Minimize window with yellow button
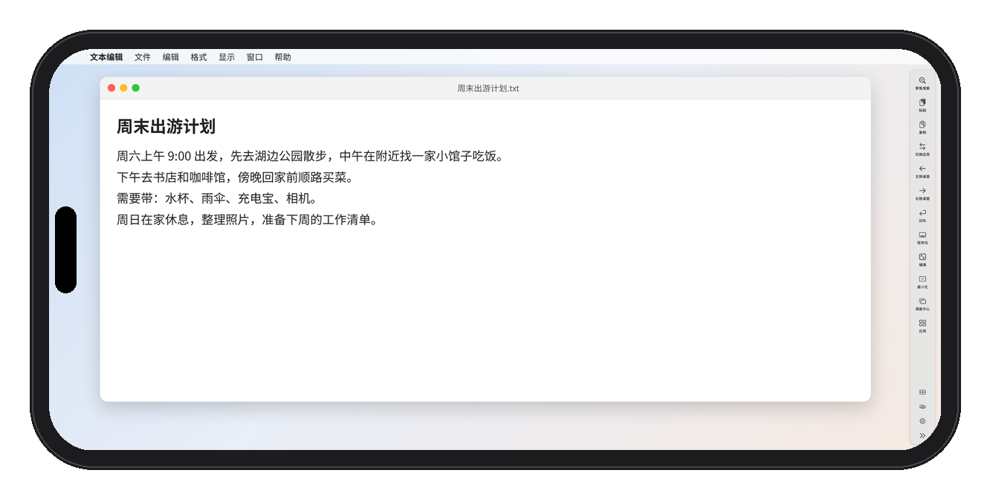This screenshot has height=499, width=990. pyautogui.click(x=123, y=88)
